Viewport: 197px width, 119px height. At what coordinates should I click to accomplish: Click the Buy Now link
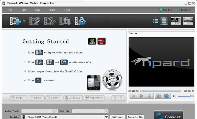(165, 10)
